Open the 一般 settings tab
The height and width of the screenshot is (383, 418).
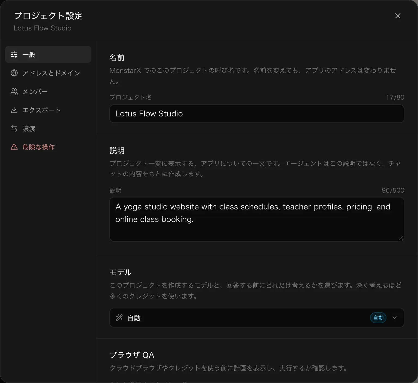(48, 54)
